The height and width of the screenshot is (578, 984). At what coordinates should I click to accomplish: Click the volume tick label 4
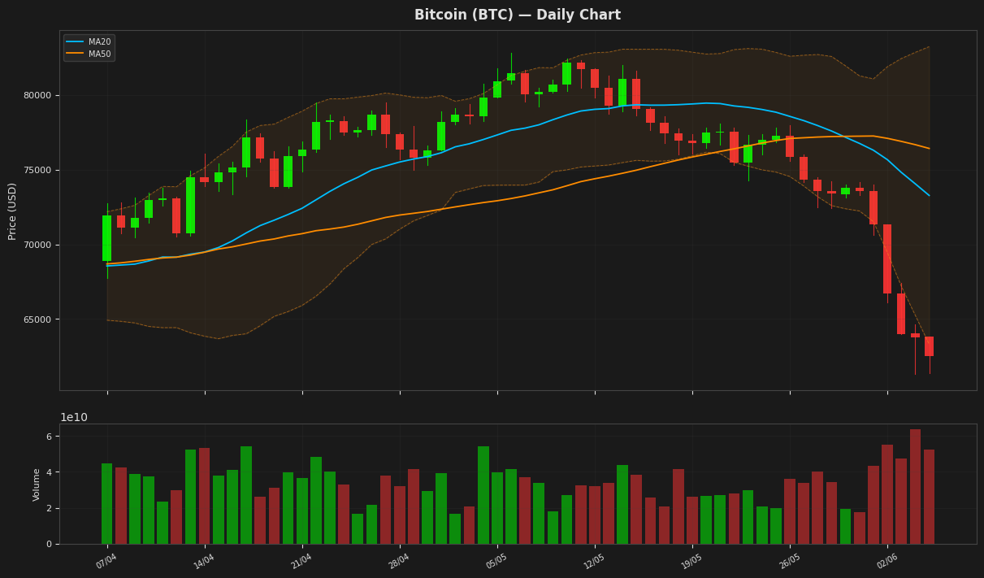click(48, 472)
